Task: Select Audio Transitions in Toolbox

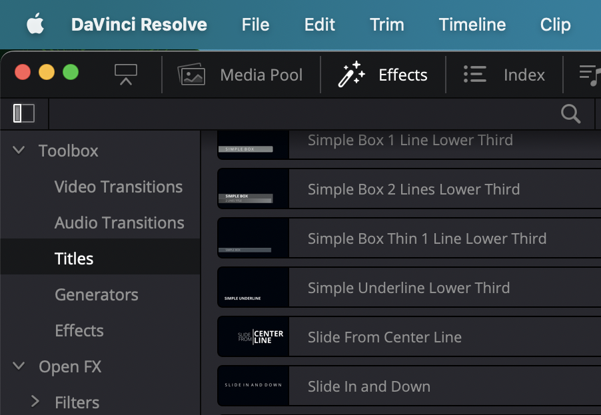Action: [119, 222]
